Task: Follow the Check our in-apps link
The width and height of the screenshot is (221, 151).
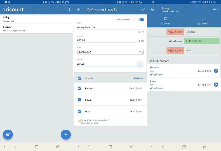Action: point(90,123)
